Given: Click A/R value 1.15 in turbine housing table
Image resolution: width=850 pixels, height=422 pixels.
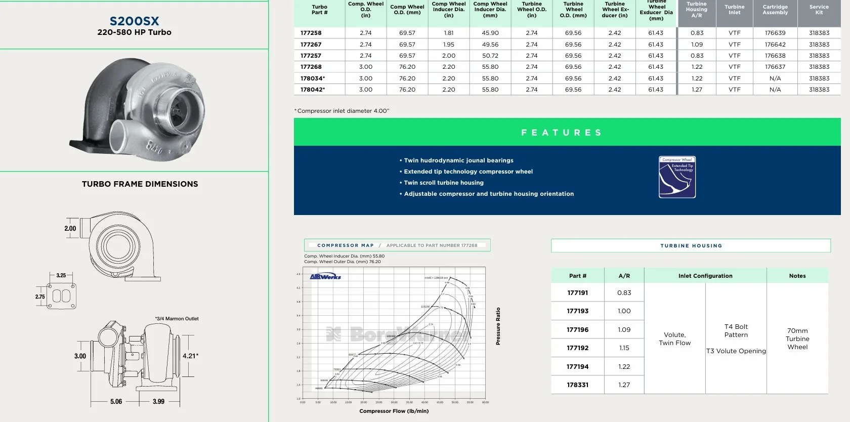Looking at the screenshot, I should pos(624,348).
